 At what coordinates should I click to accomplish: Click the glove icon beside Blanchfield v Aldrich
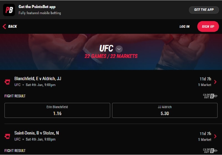pyautogui.click(x=7, y=82)
